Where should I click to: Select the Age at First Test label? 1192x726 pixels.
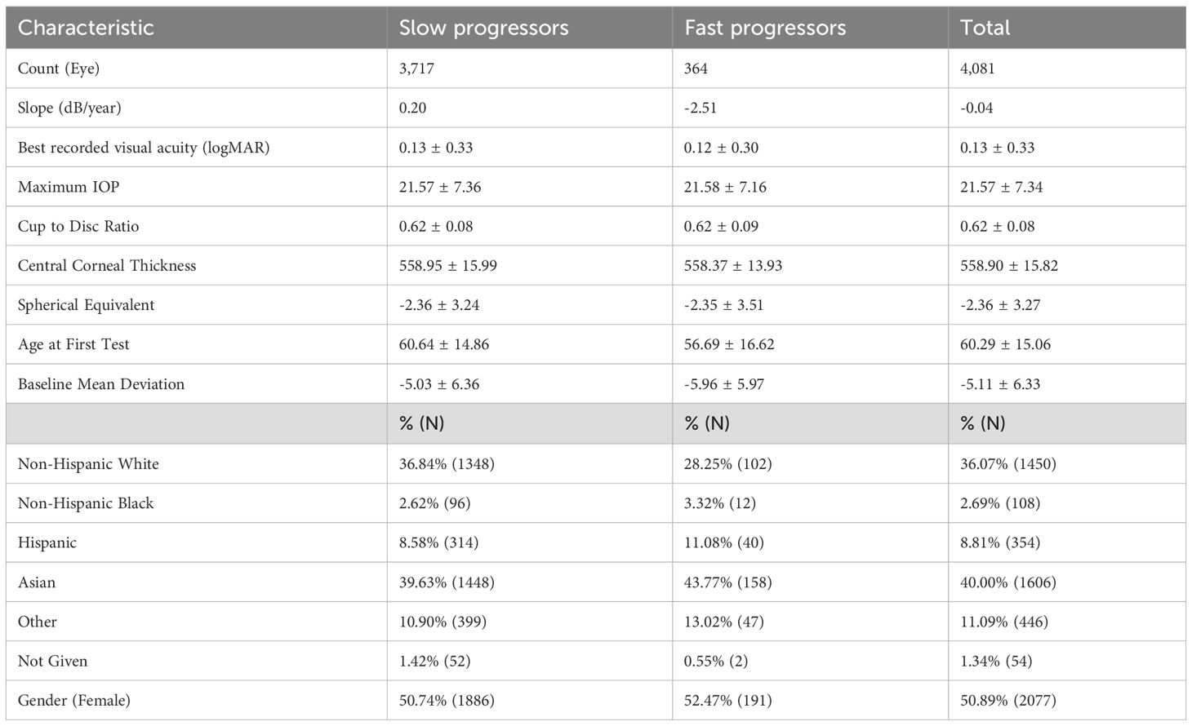(73, 344)
